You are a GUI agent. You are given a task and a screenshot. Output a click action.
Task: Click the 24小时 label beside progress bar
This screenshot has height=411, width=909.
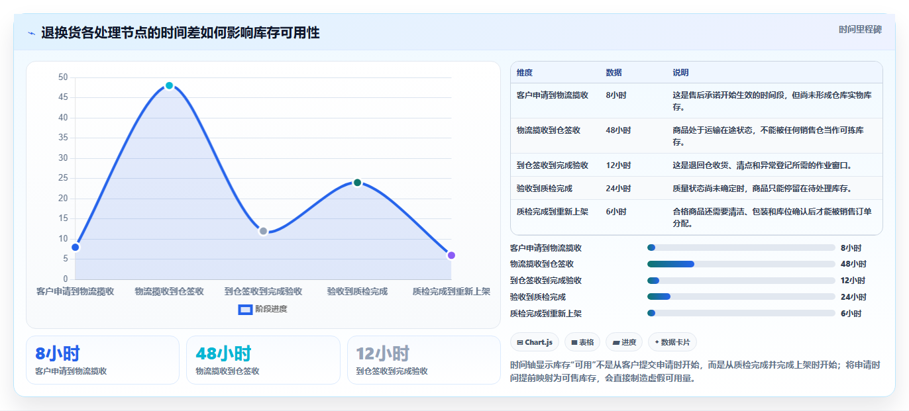click(x=853, y=297)
